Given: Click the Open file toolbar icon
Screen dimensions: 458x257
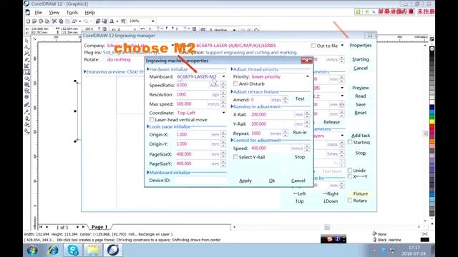Looking at the screenshot, I should [x=34, y=21].
